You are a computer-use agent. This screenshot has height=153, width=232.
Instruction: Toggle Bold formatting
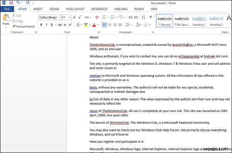41,25
